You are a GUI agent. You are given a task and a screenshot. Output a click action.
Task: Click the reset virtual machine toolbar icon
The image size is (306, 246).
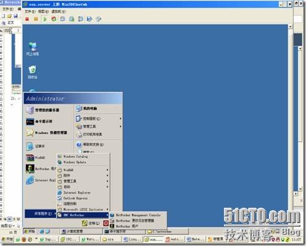[x=54, y=19]
